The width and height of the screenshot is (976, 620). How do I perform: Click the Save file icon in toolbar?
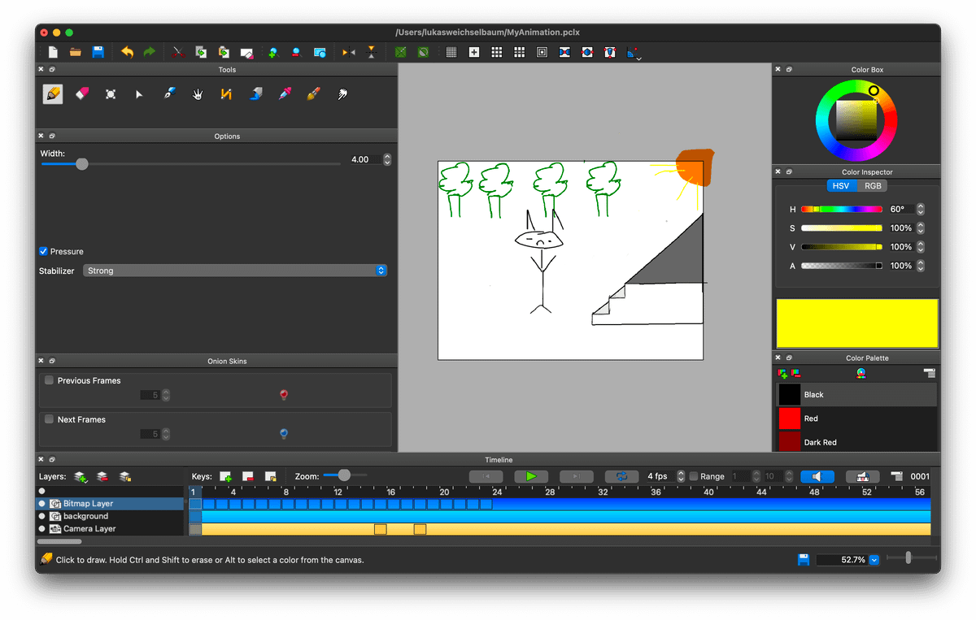tap(98, 52)
